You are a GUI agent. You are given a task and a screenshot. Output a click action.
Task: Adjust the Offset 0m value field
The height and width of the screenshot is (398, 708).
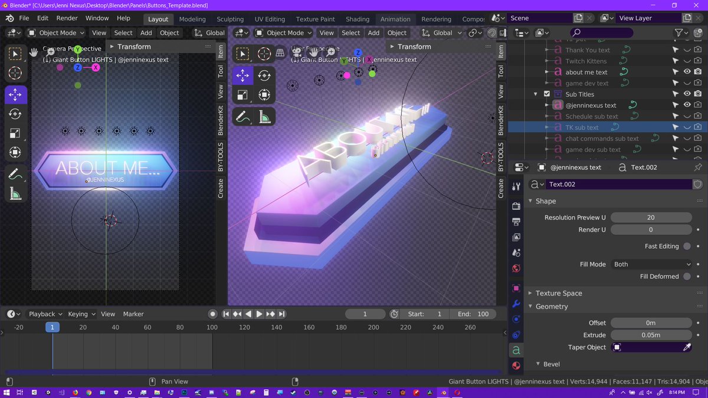(651, 323)
